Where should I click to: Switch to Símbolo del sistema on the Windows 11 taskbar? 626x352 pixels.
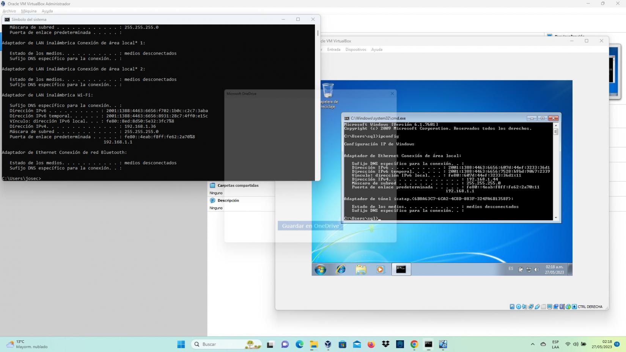429,344
